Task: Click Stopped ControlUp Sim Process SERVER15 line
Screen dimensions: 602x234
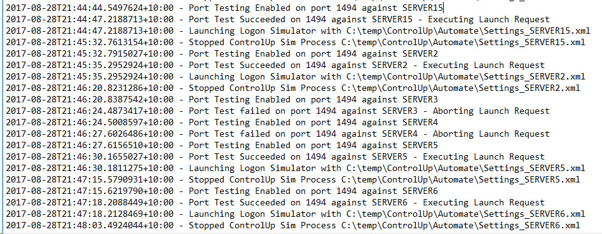Action: [x=295, y=42]
